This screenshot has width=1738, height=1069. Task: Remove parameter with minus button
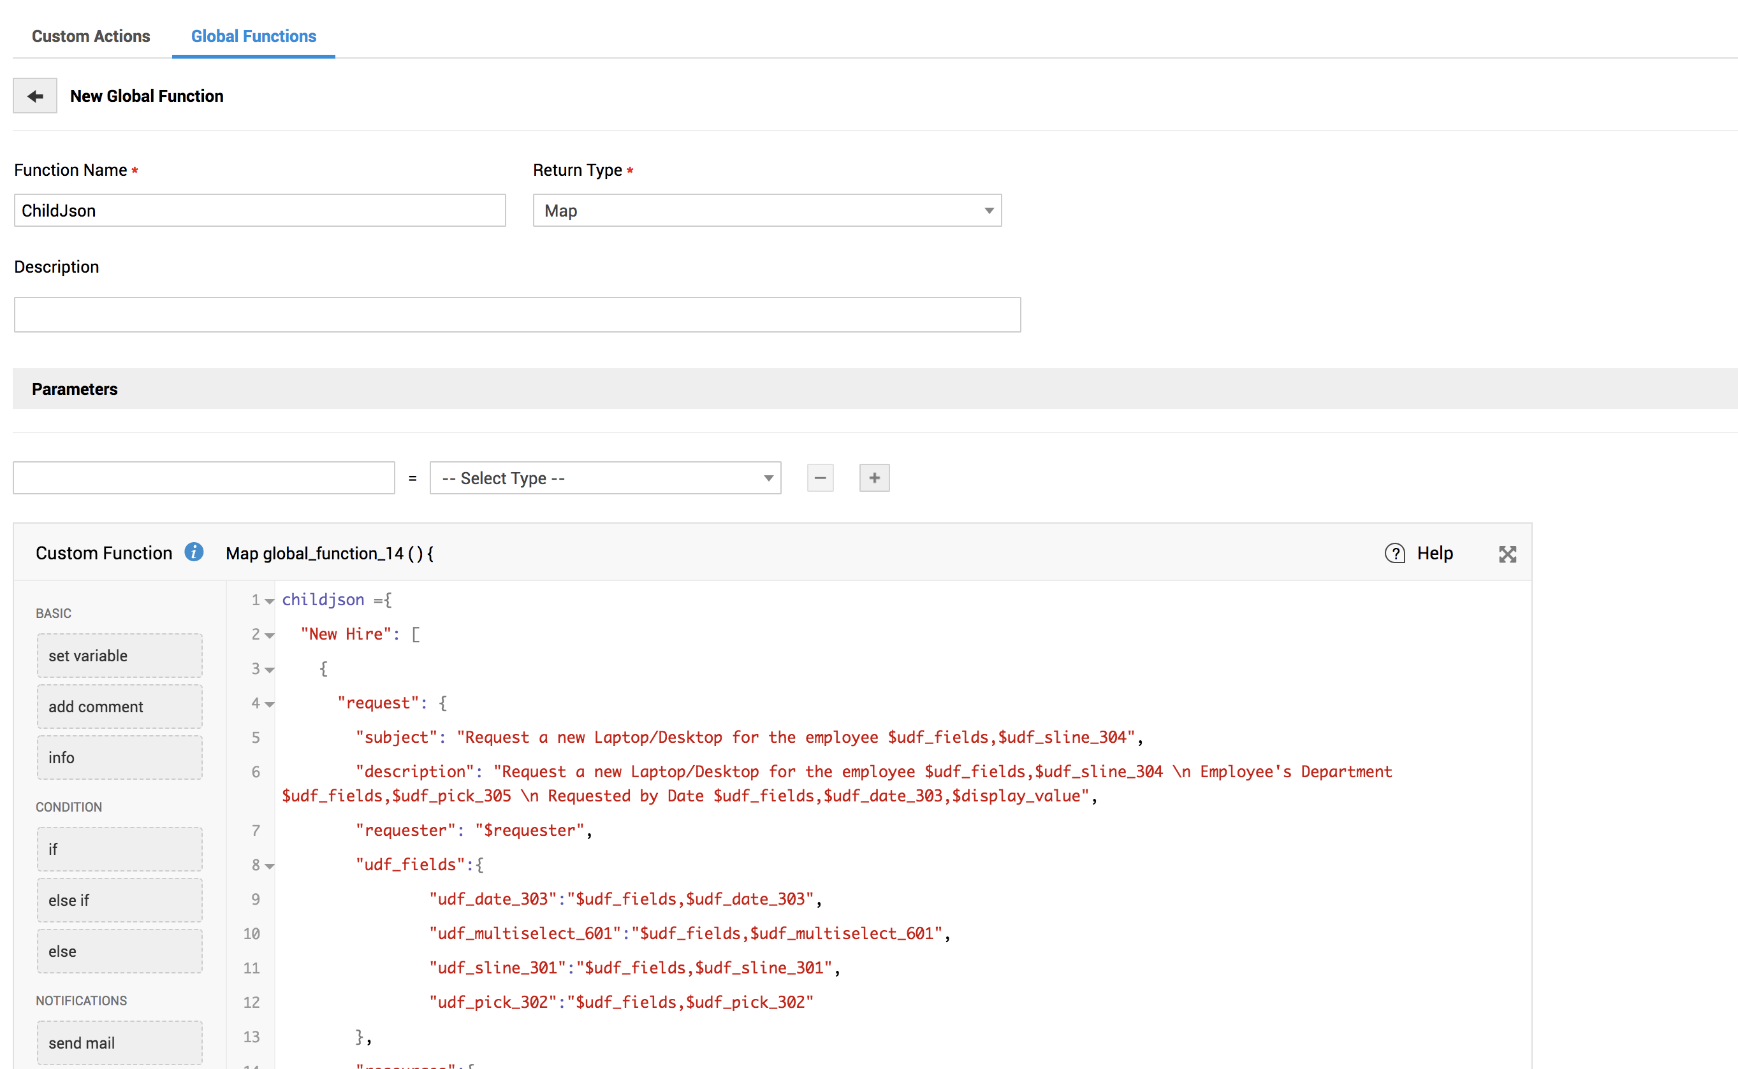820,478
